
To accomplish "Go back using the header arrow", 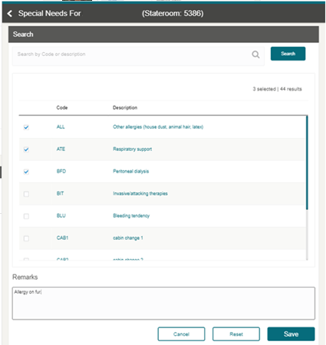I will point(10,14).
